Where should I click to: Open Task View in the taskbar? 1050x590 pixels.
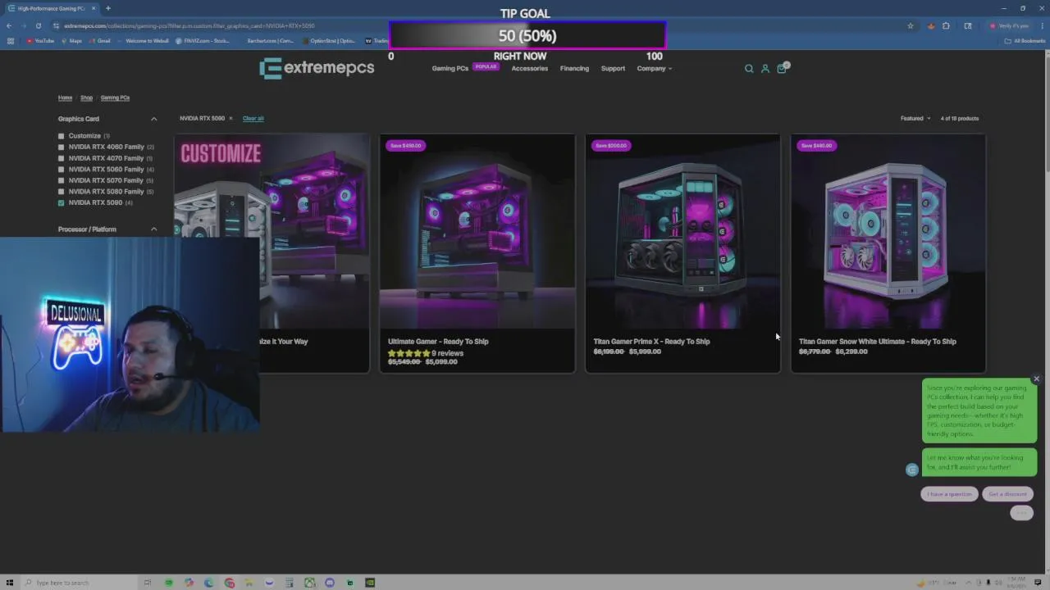(148, 583)
